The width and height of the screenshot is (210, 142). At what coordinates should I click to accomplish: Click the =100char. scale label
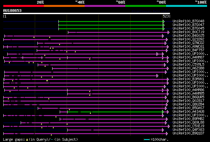pyautogui.click(x=159, y=139)
